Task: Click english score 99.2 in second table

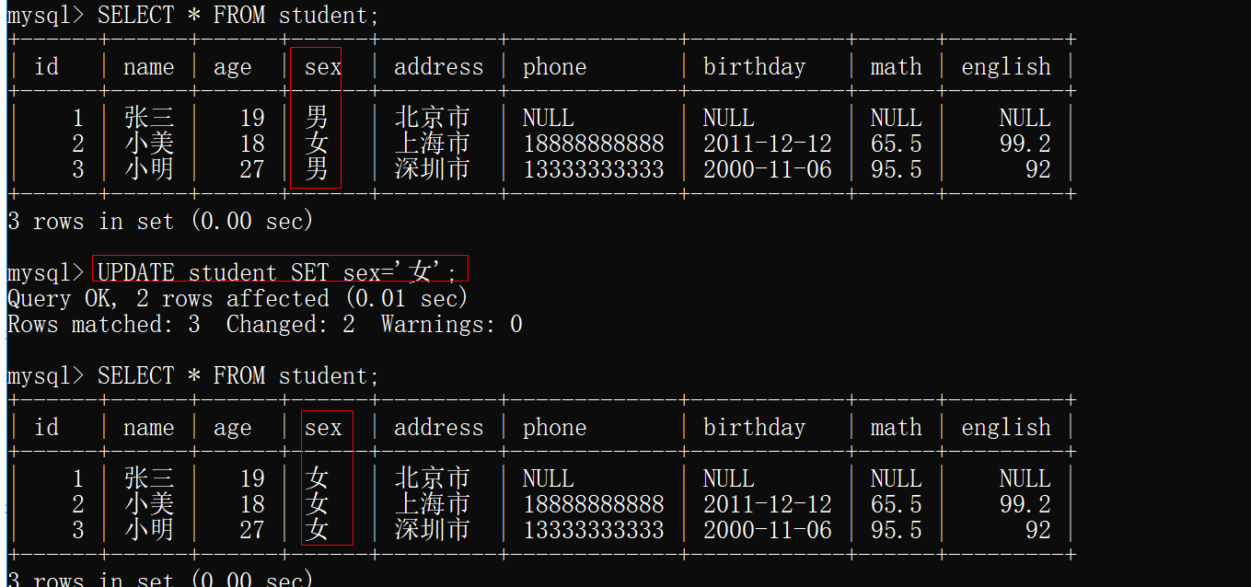Action: coord(1025,504)
